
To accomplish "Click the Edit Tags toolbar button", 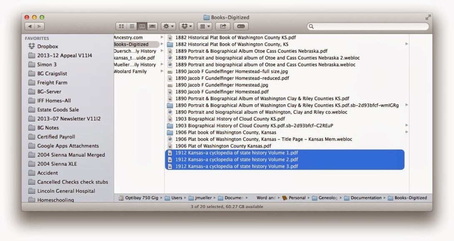I will click(241, 26).
